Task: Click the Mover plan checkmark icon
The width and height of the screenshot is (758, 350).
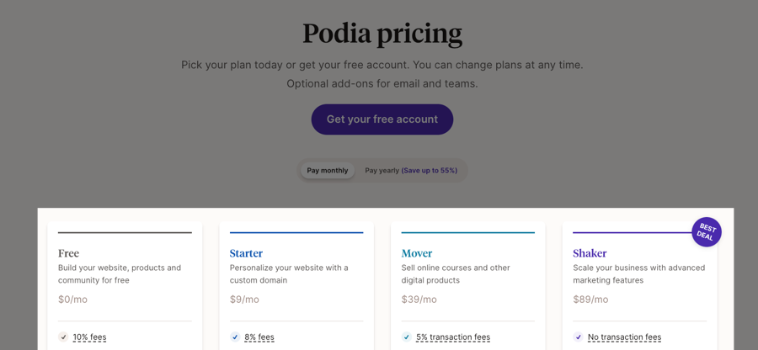Action: pos(407,337)
